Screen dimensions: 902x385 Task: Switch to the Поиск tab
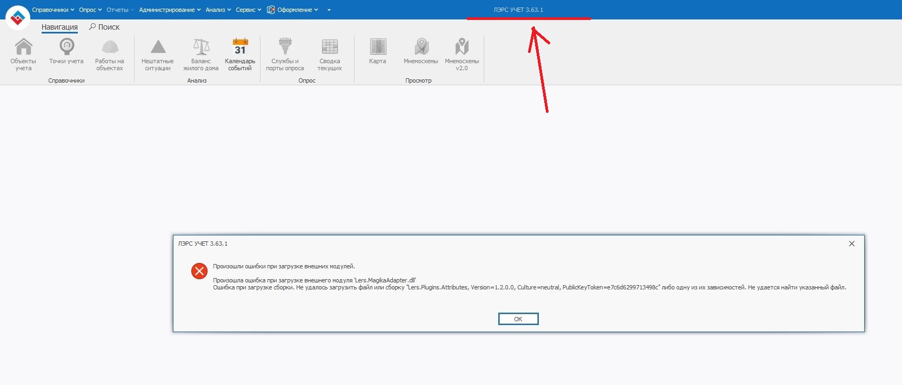[x=104, y=27]
